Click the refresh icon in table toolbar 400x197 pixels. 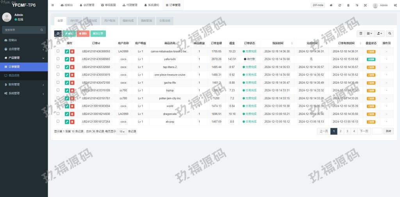[x=58, y=34]
